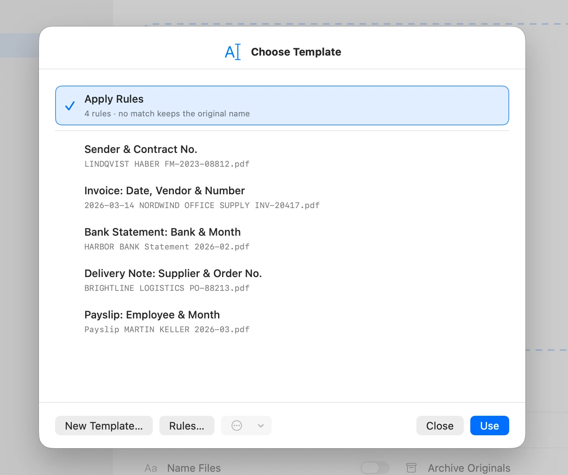Image resolution: width=568 pixels, height=475 pixels.
Task: Toggle the Name Files switch in background window
Action: pyautogui.click(x=375, y=468)
